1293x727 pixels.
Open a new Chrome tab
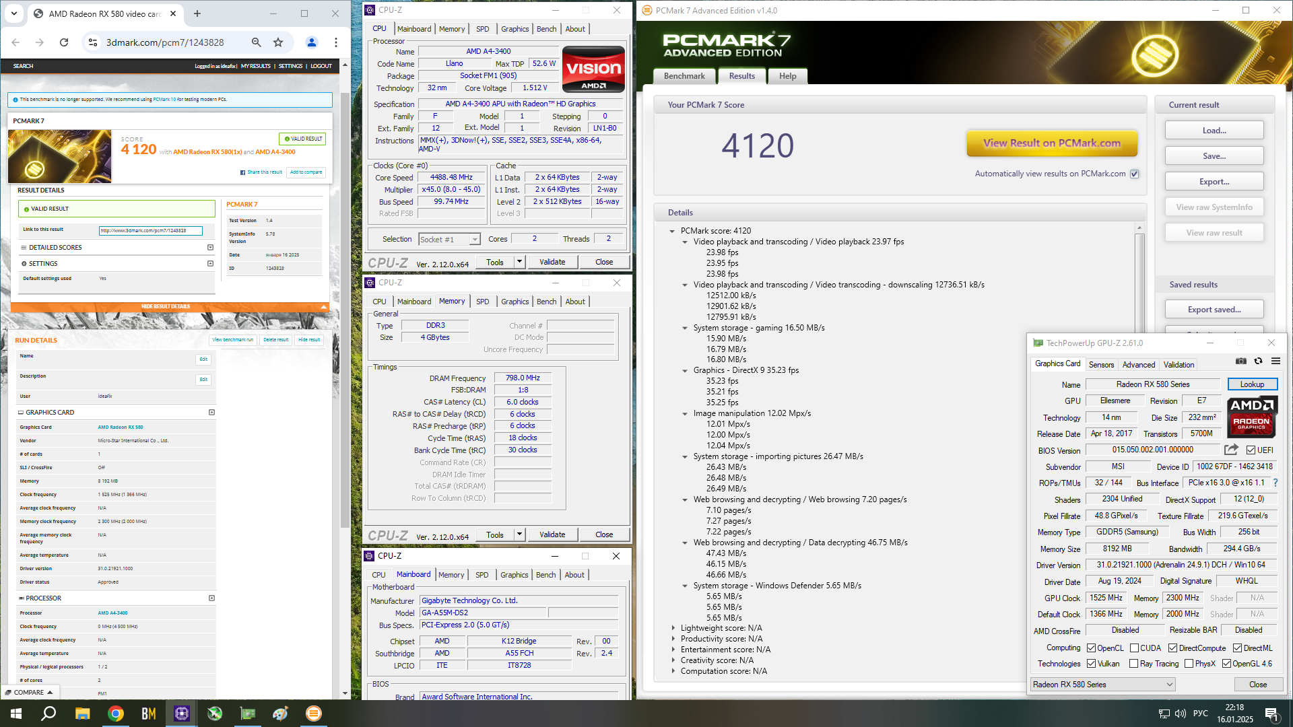(197, 13)
